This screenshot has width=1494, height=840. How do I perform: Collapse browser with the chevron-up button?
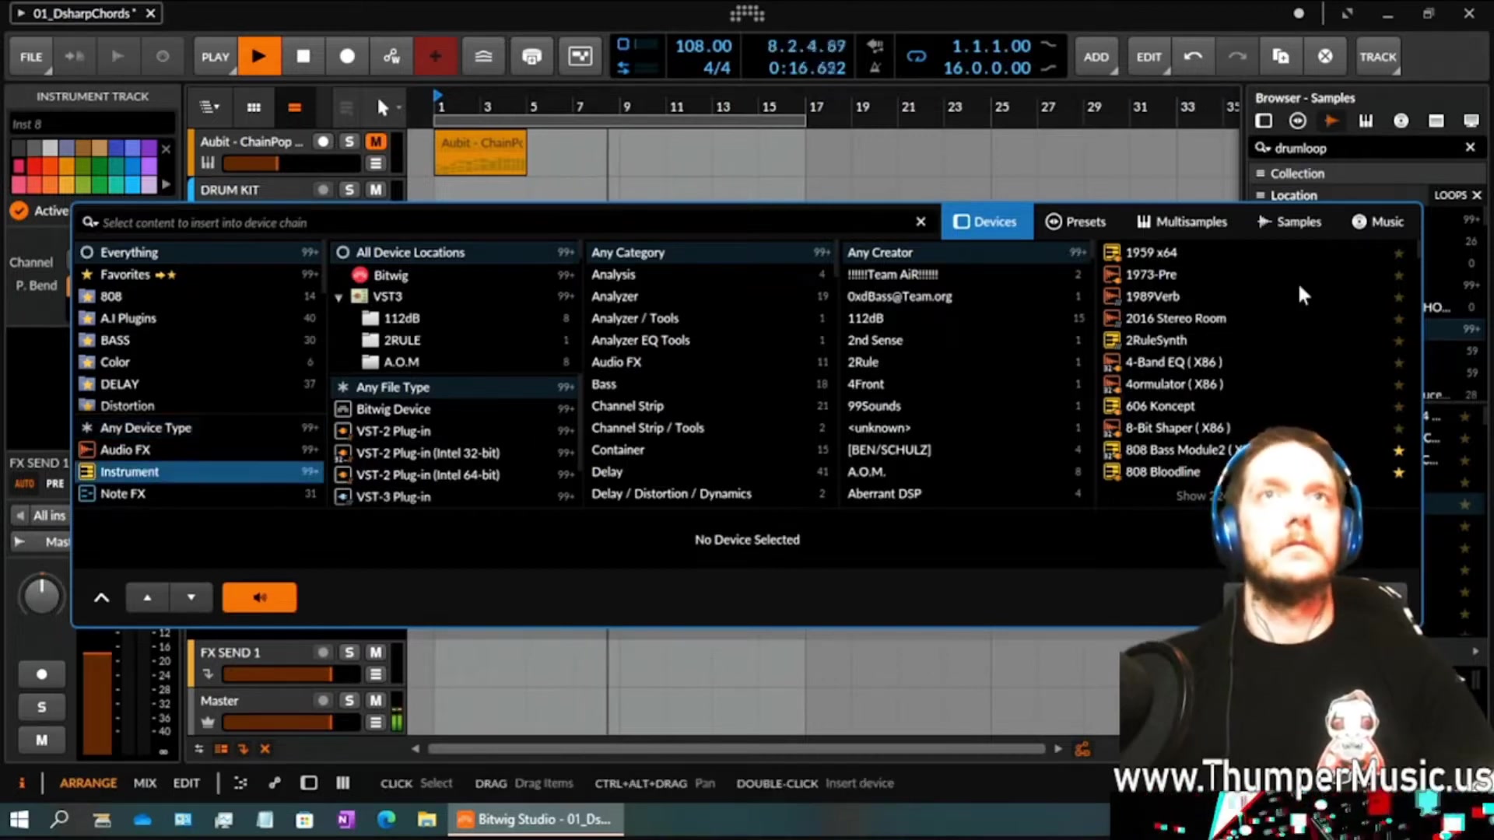101,597
